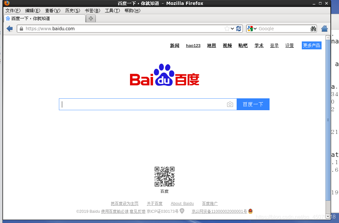
Task: Click About Baidu footer link
Action: point(182,204)
